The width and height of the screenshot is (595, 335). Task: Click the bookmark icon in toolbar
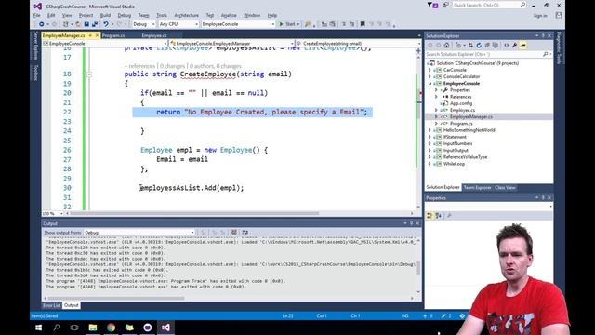(x=363, y=24)
